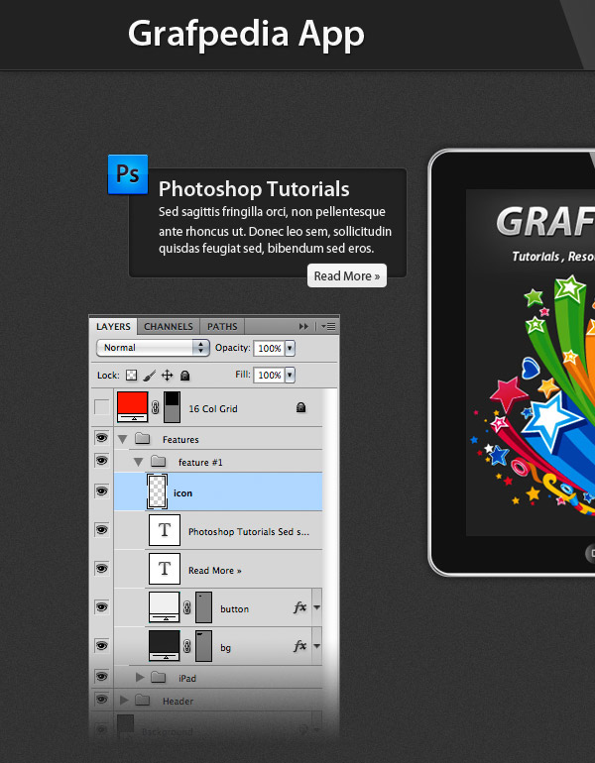This screenshot has width=595, height=763.
Task: Expand effects arrow on button layer
Action: [317, 607]
